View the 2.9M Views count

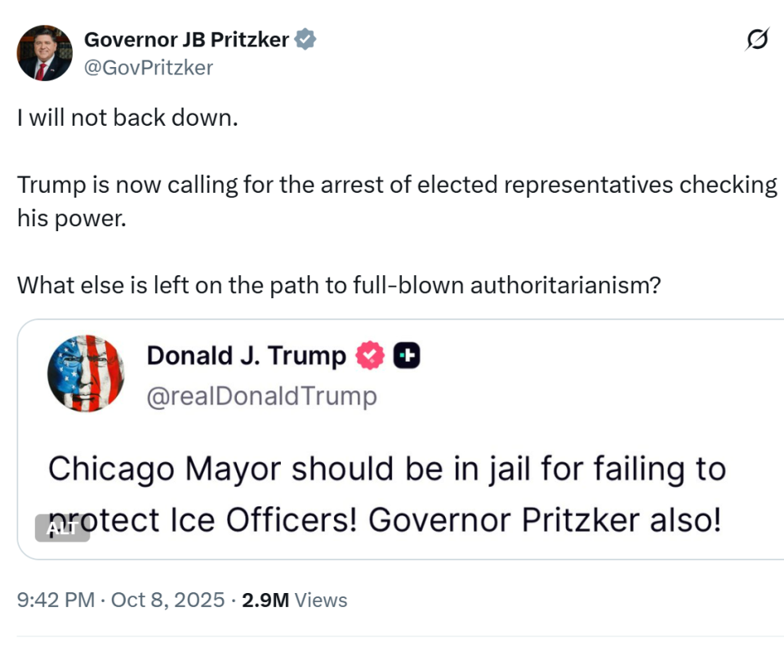pos(295,600)
